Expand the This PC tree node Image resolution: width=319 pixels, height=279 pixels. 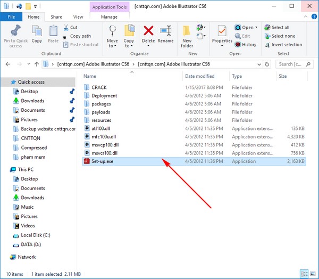pos(5,170)
